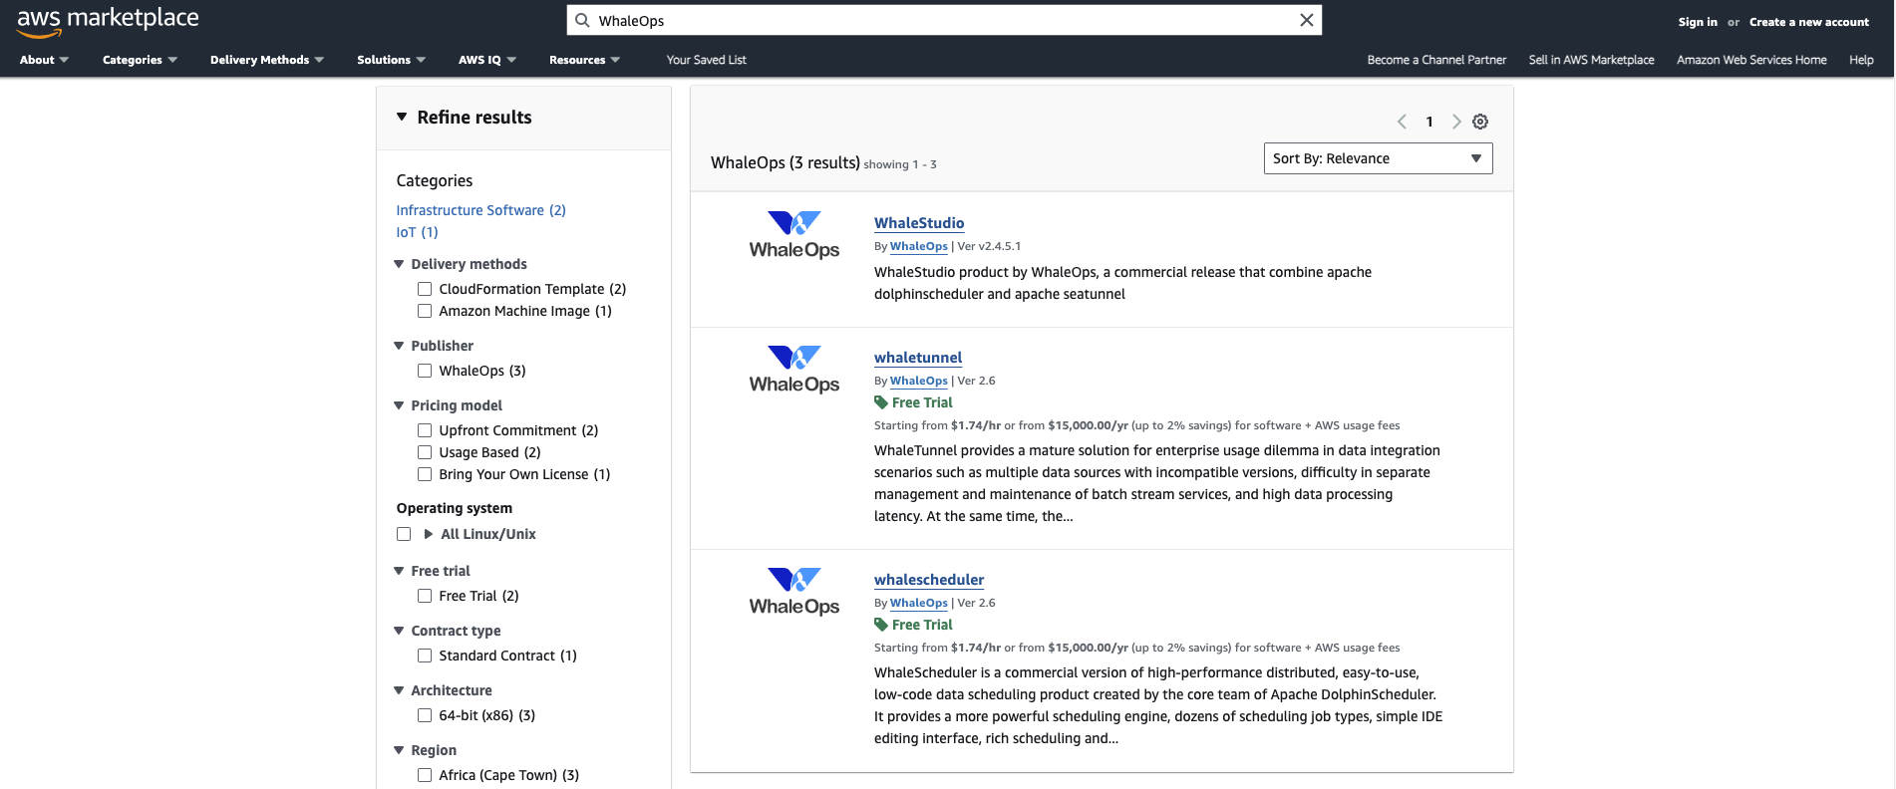Filter by IoT category

417,232
